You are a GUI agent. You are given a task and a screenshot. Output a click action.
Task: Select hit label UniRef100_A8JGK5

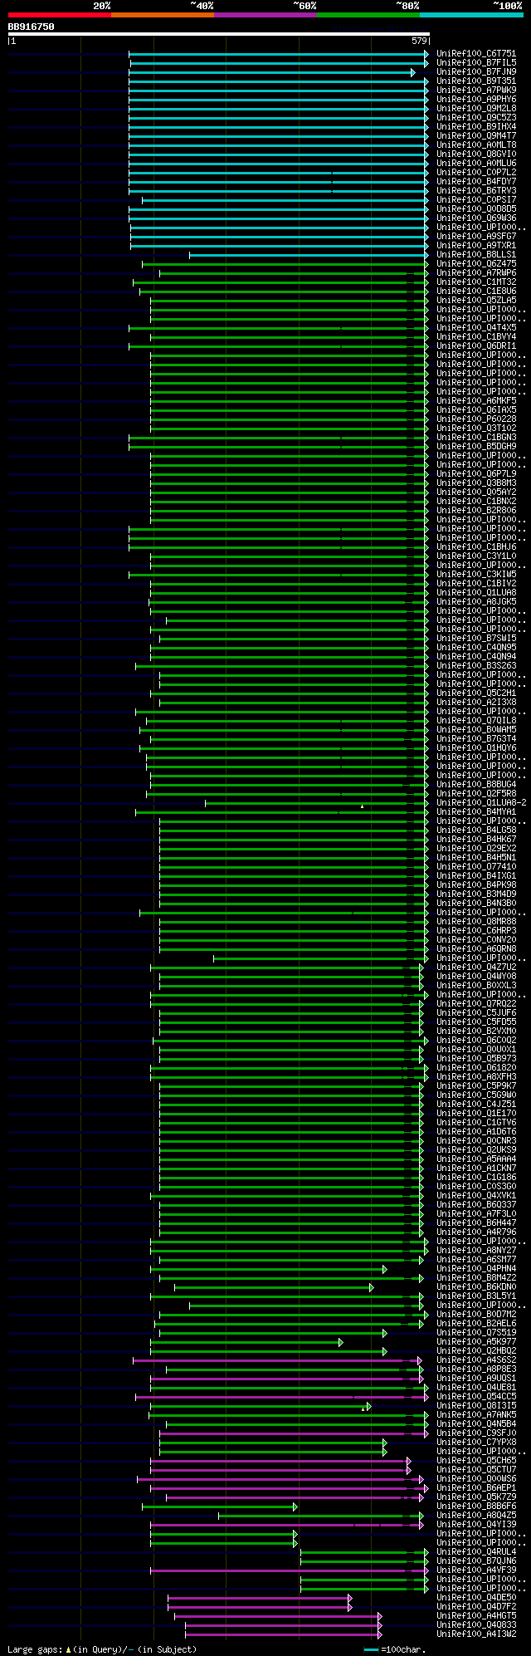[x=476, y=602]
